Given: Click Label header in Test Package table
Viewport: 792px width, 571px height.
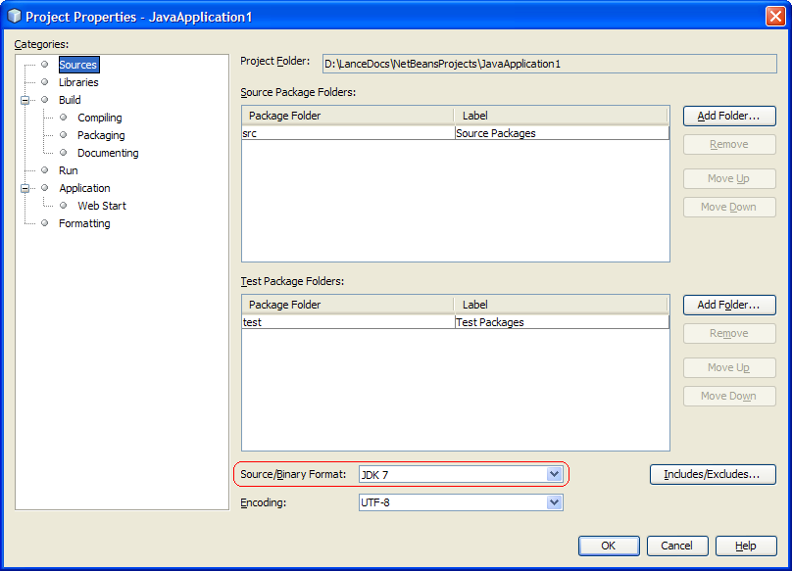Looking at the screenshot, I should (x=561, y=305).
